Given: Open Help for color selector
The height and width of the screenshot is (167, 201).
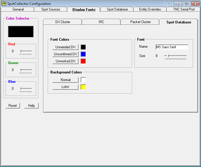Looking at the screenshot, I should pos(31,106).
